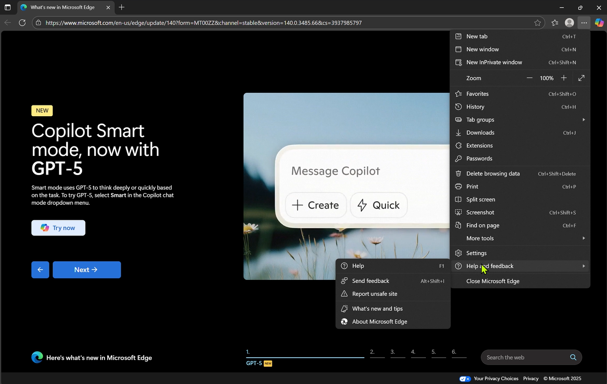Image resolution: width=607 pixels, height=384 pixels.
Task: Open a New InPrivate window
Action: (x=520, y=62)
